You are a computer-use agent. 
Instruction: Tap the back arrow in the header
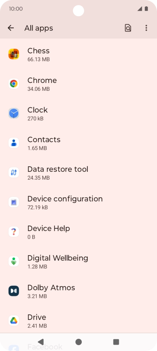coord(11,28)
